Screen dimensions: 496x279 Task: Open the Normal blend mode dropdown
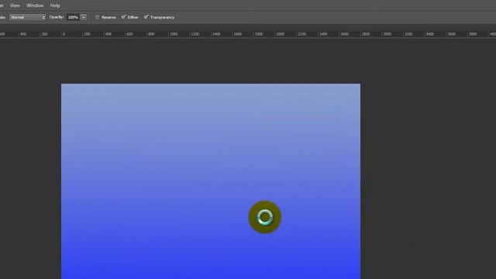pyautogui.click(x=27, y=17)
